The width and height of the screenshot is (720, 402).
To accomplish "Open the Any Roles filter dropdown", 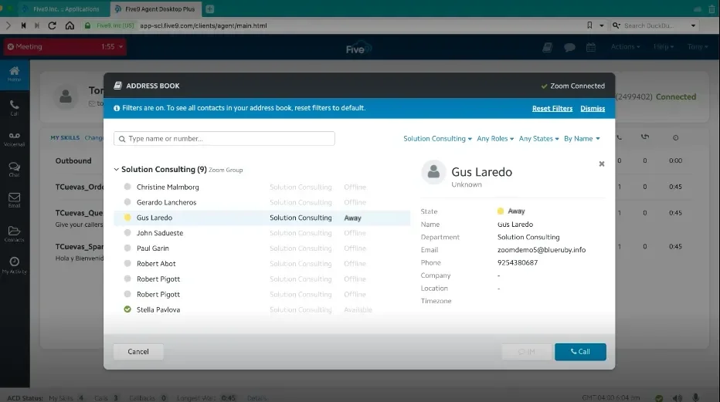I will pyautogui.click(x=495, y=139).
